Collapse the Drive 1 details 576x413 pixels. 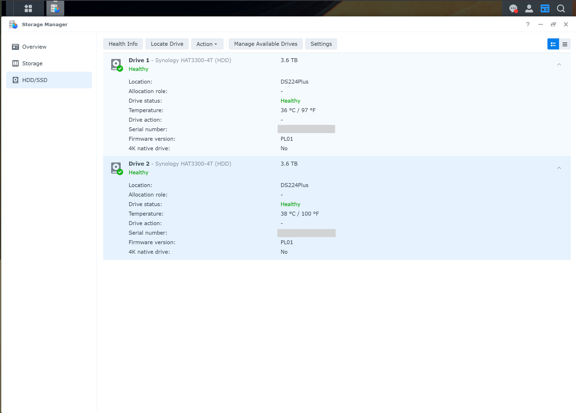pyautogui.click(x=559, y=65)
